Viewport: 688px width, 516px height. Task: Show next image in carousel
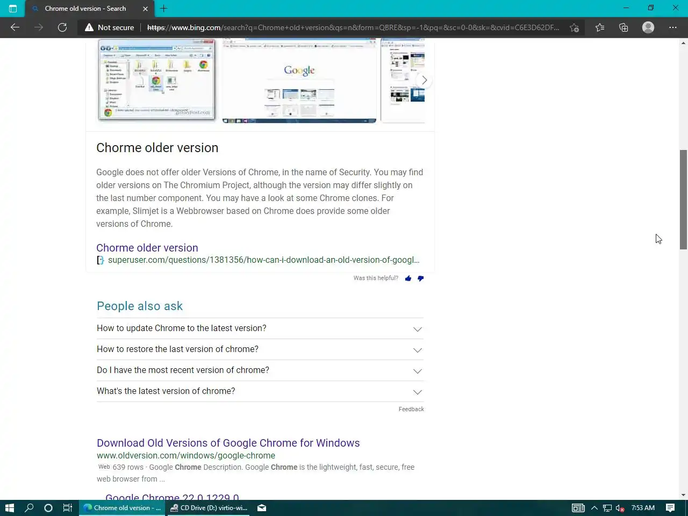[424, 80]
